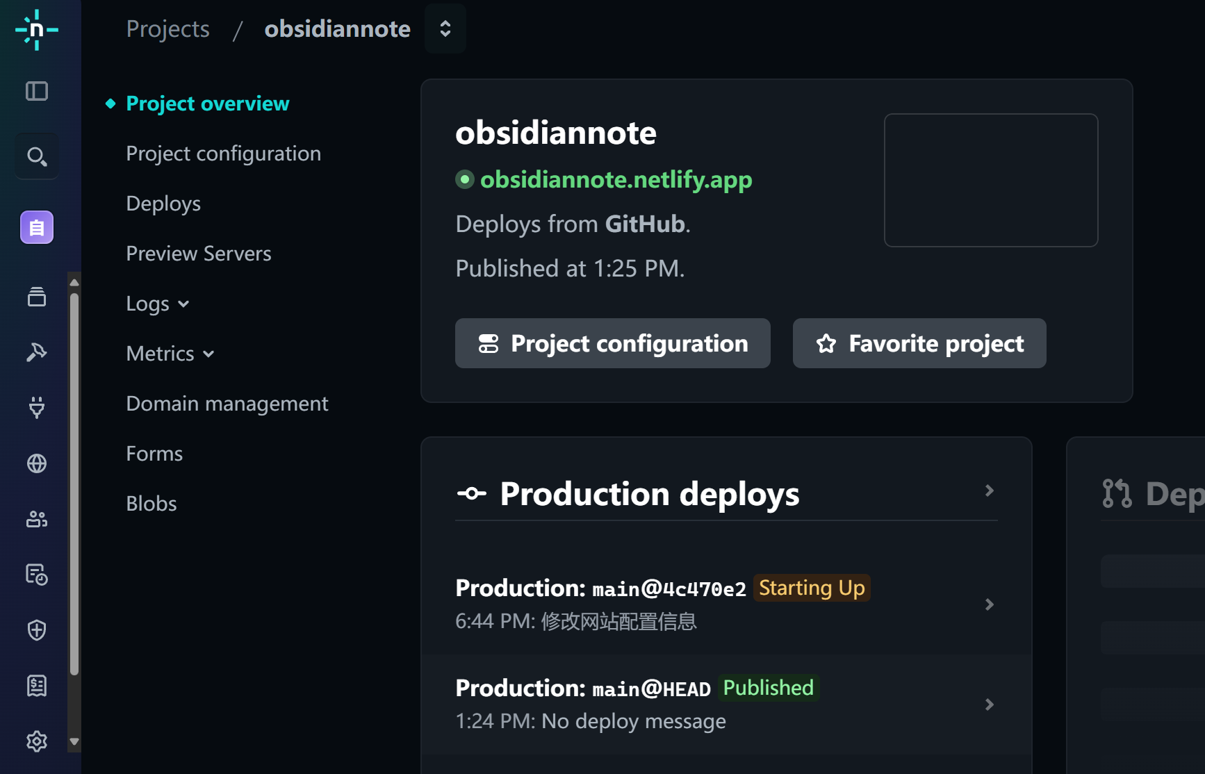Open main@4c470e2 deploy via its chevron
The image size is (1205, 774).
[990, 604]
